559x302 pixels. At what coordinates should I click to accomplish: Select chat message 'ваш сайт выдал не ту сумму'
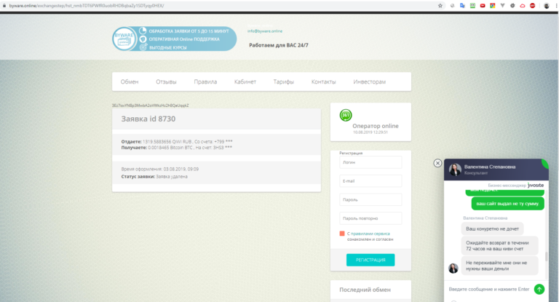click(507, 204)
